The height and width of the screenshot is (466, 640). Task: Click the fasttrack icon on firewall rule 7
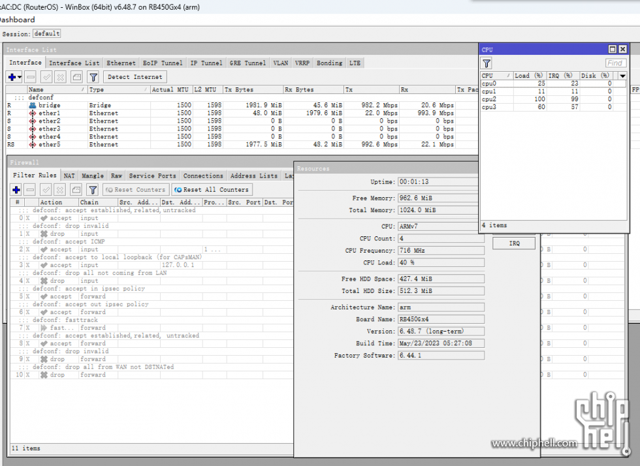[x=44, y=328]
